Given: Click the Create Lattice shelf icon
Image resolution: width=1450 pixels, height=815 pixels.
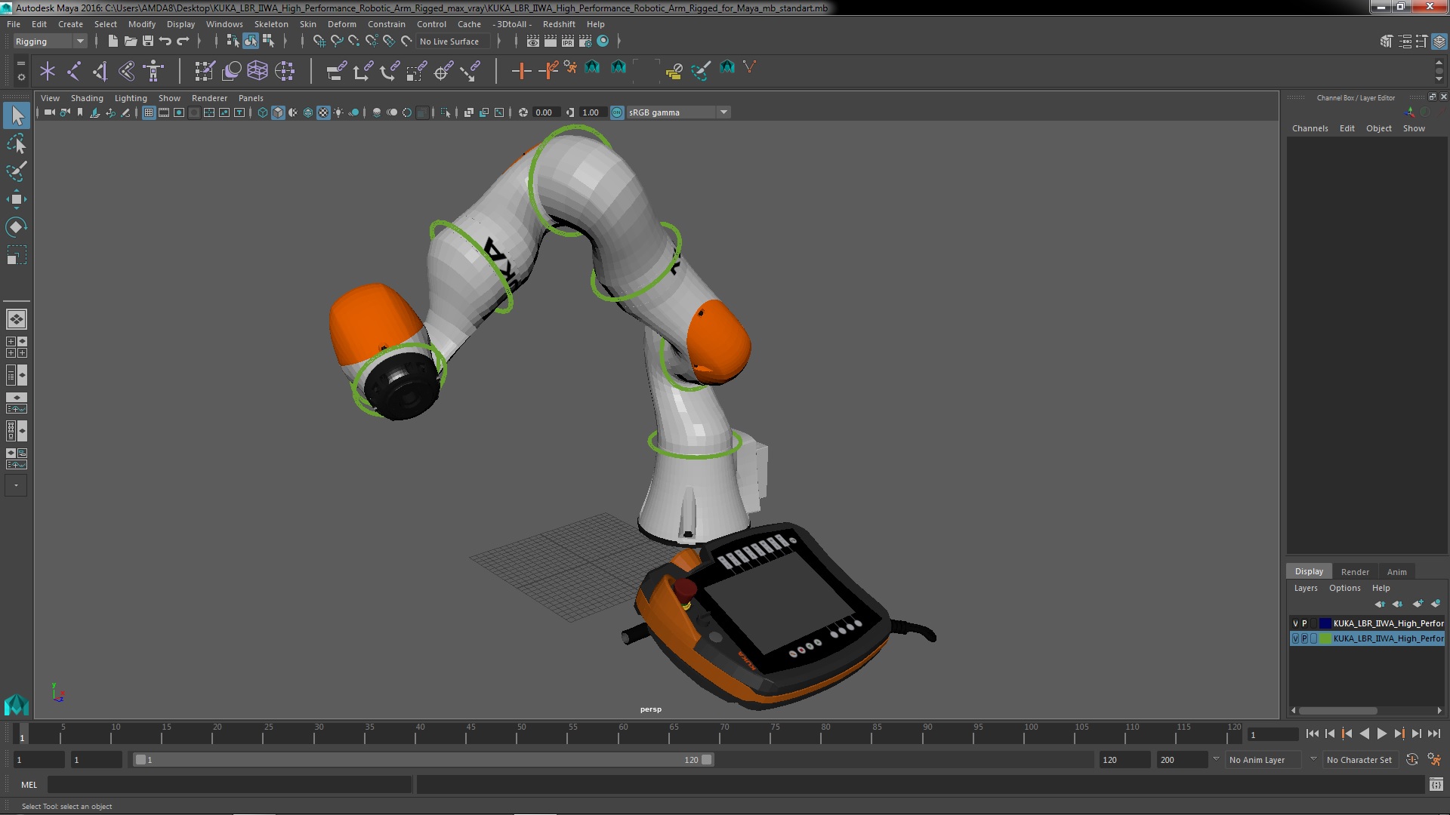Looking at the screenshot, I should [258, 71].
